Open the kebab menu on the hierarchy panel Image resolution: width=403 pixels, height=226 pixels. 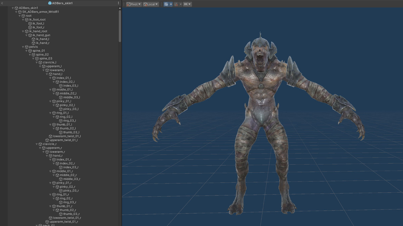point(118,3)
